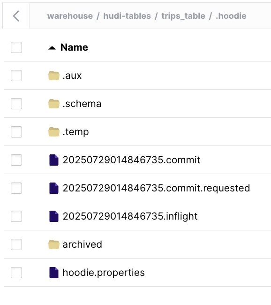Check the box beside .aux

click(16, 76)
